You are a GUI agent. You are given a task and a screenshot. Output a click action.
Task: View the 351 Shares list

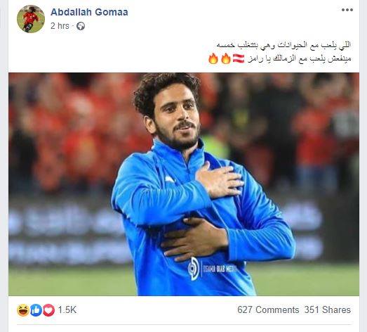328,310
